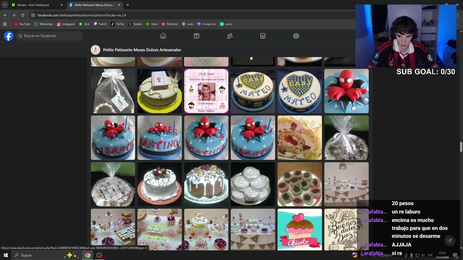Open the Comprimir bookmark
The width and height of the screenshot is (463, 260).
tap(206, 24)
